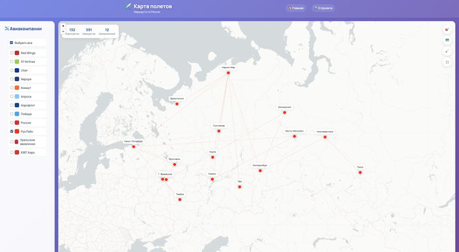Screen dimensions: 459x252
Task: Click the Жуковский city label
Action: click(166, 174)
